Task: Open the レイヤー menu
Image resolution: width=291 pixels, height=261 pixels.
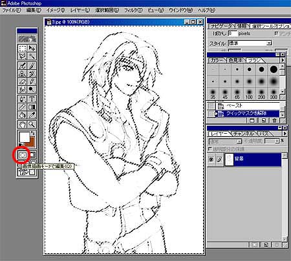Action: pyautogui.click(x=80, y=10)
